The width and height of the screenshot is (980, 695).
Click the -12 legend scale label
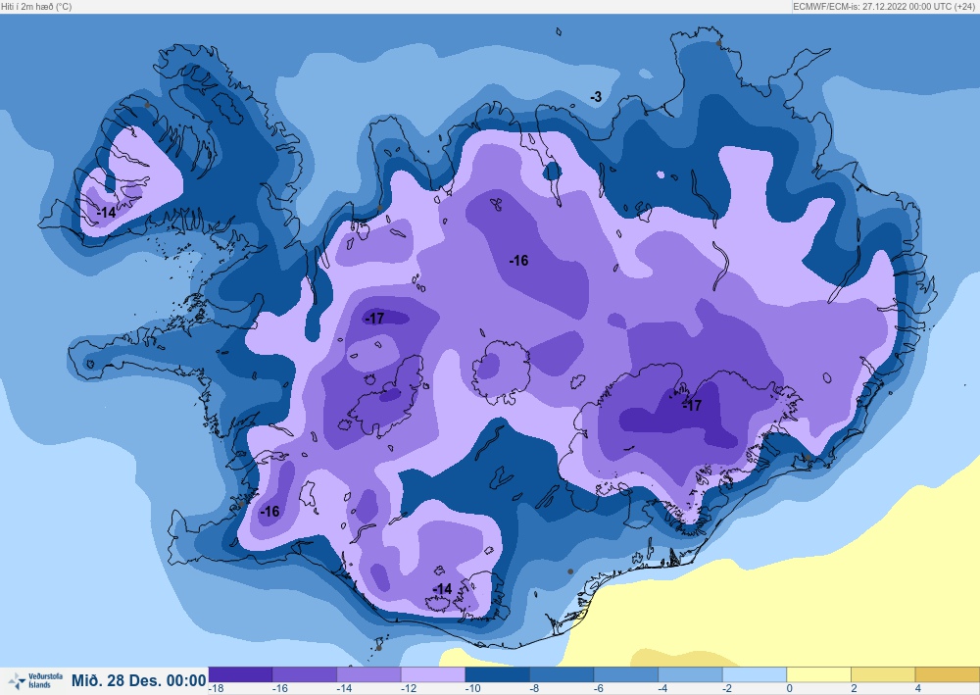coord(409,689)
